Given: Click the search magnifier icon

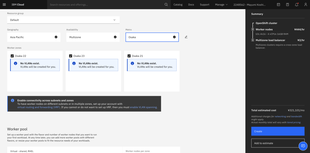Looking at the screenshot, I should coord(166,4).
